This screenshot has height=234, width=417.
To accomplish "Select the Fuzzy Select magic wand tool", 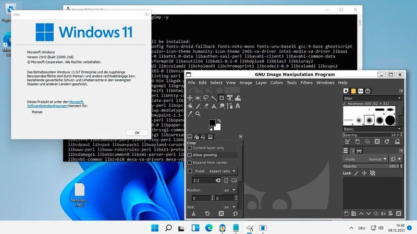I will tap(214, 98).
